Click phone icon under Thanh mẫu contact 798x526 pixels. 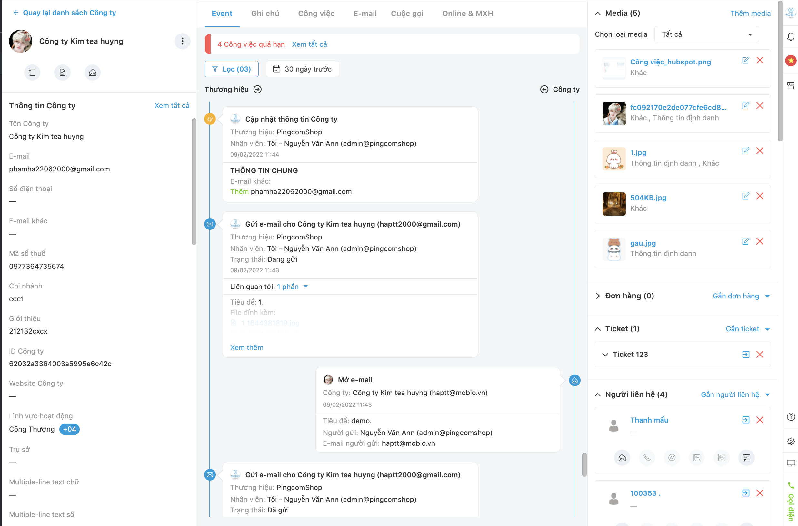(647, 457)
